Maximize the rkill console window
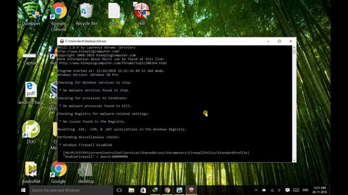348x195 pixels. tap(279, 41)
